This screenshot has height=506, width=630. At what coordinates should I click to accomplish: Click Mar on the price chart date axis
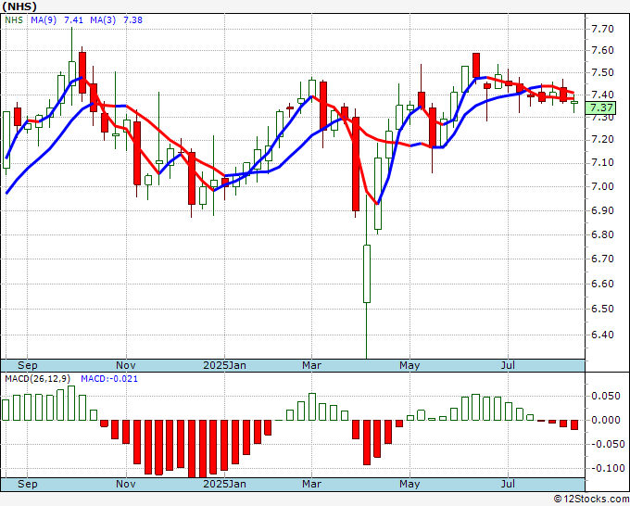point(312,365)
